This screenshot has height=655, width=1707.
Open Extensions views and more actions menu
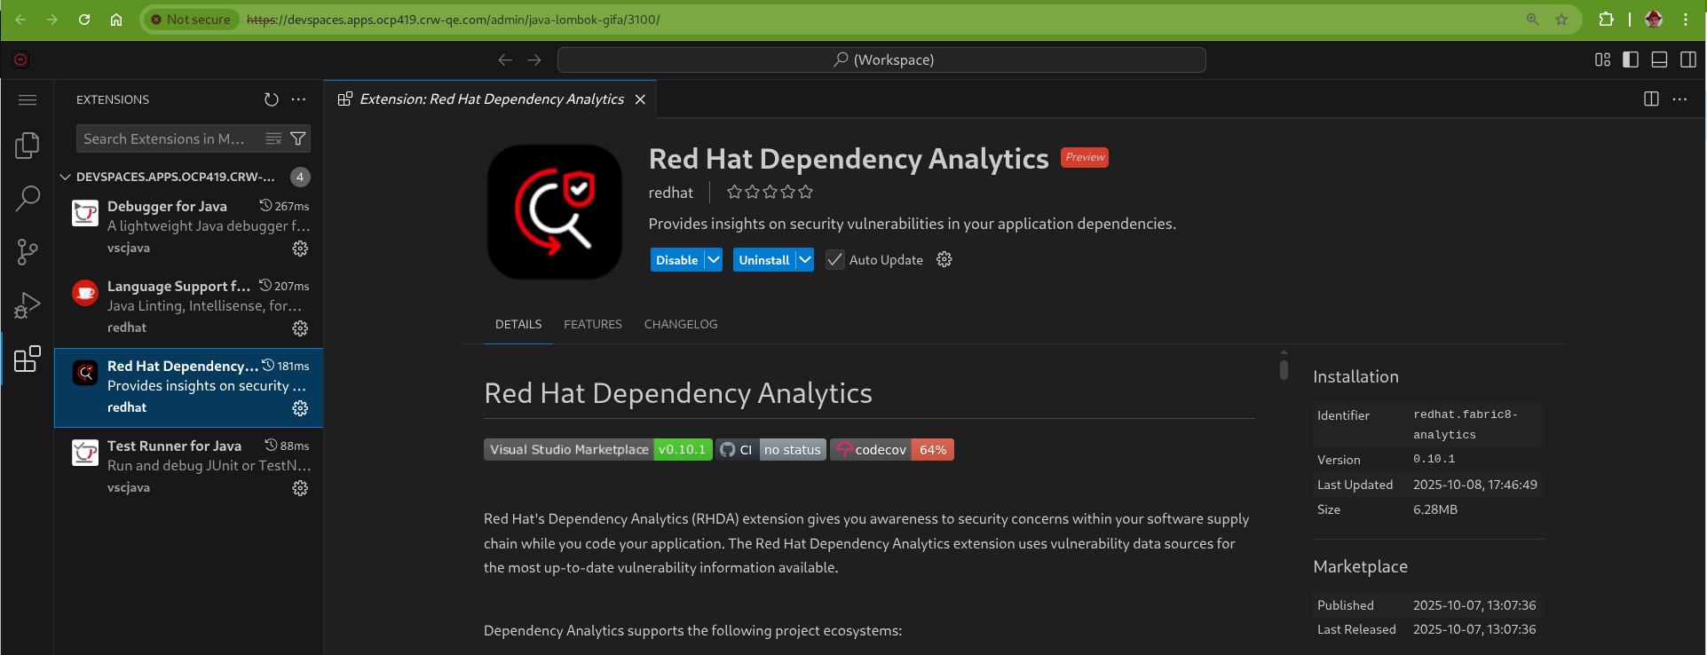[298, 99]
